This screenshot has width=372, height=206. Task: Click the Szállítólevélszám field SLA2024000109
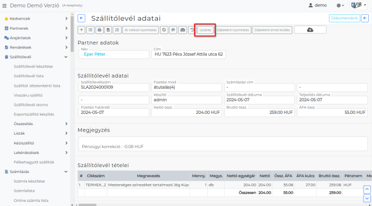coord(114,87)
